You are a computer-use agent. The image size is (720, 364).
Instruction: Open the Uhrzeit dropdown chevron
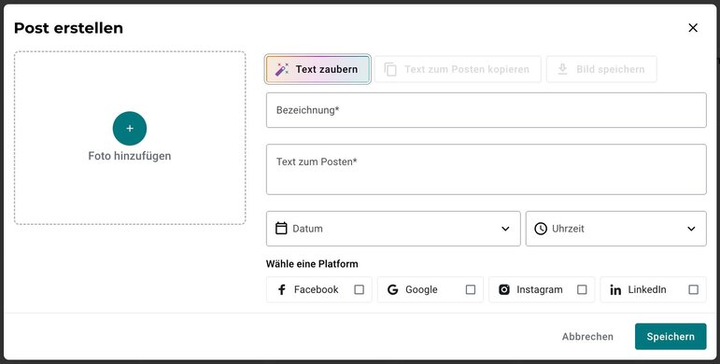(x=691, y=229)
